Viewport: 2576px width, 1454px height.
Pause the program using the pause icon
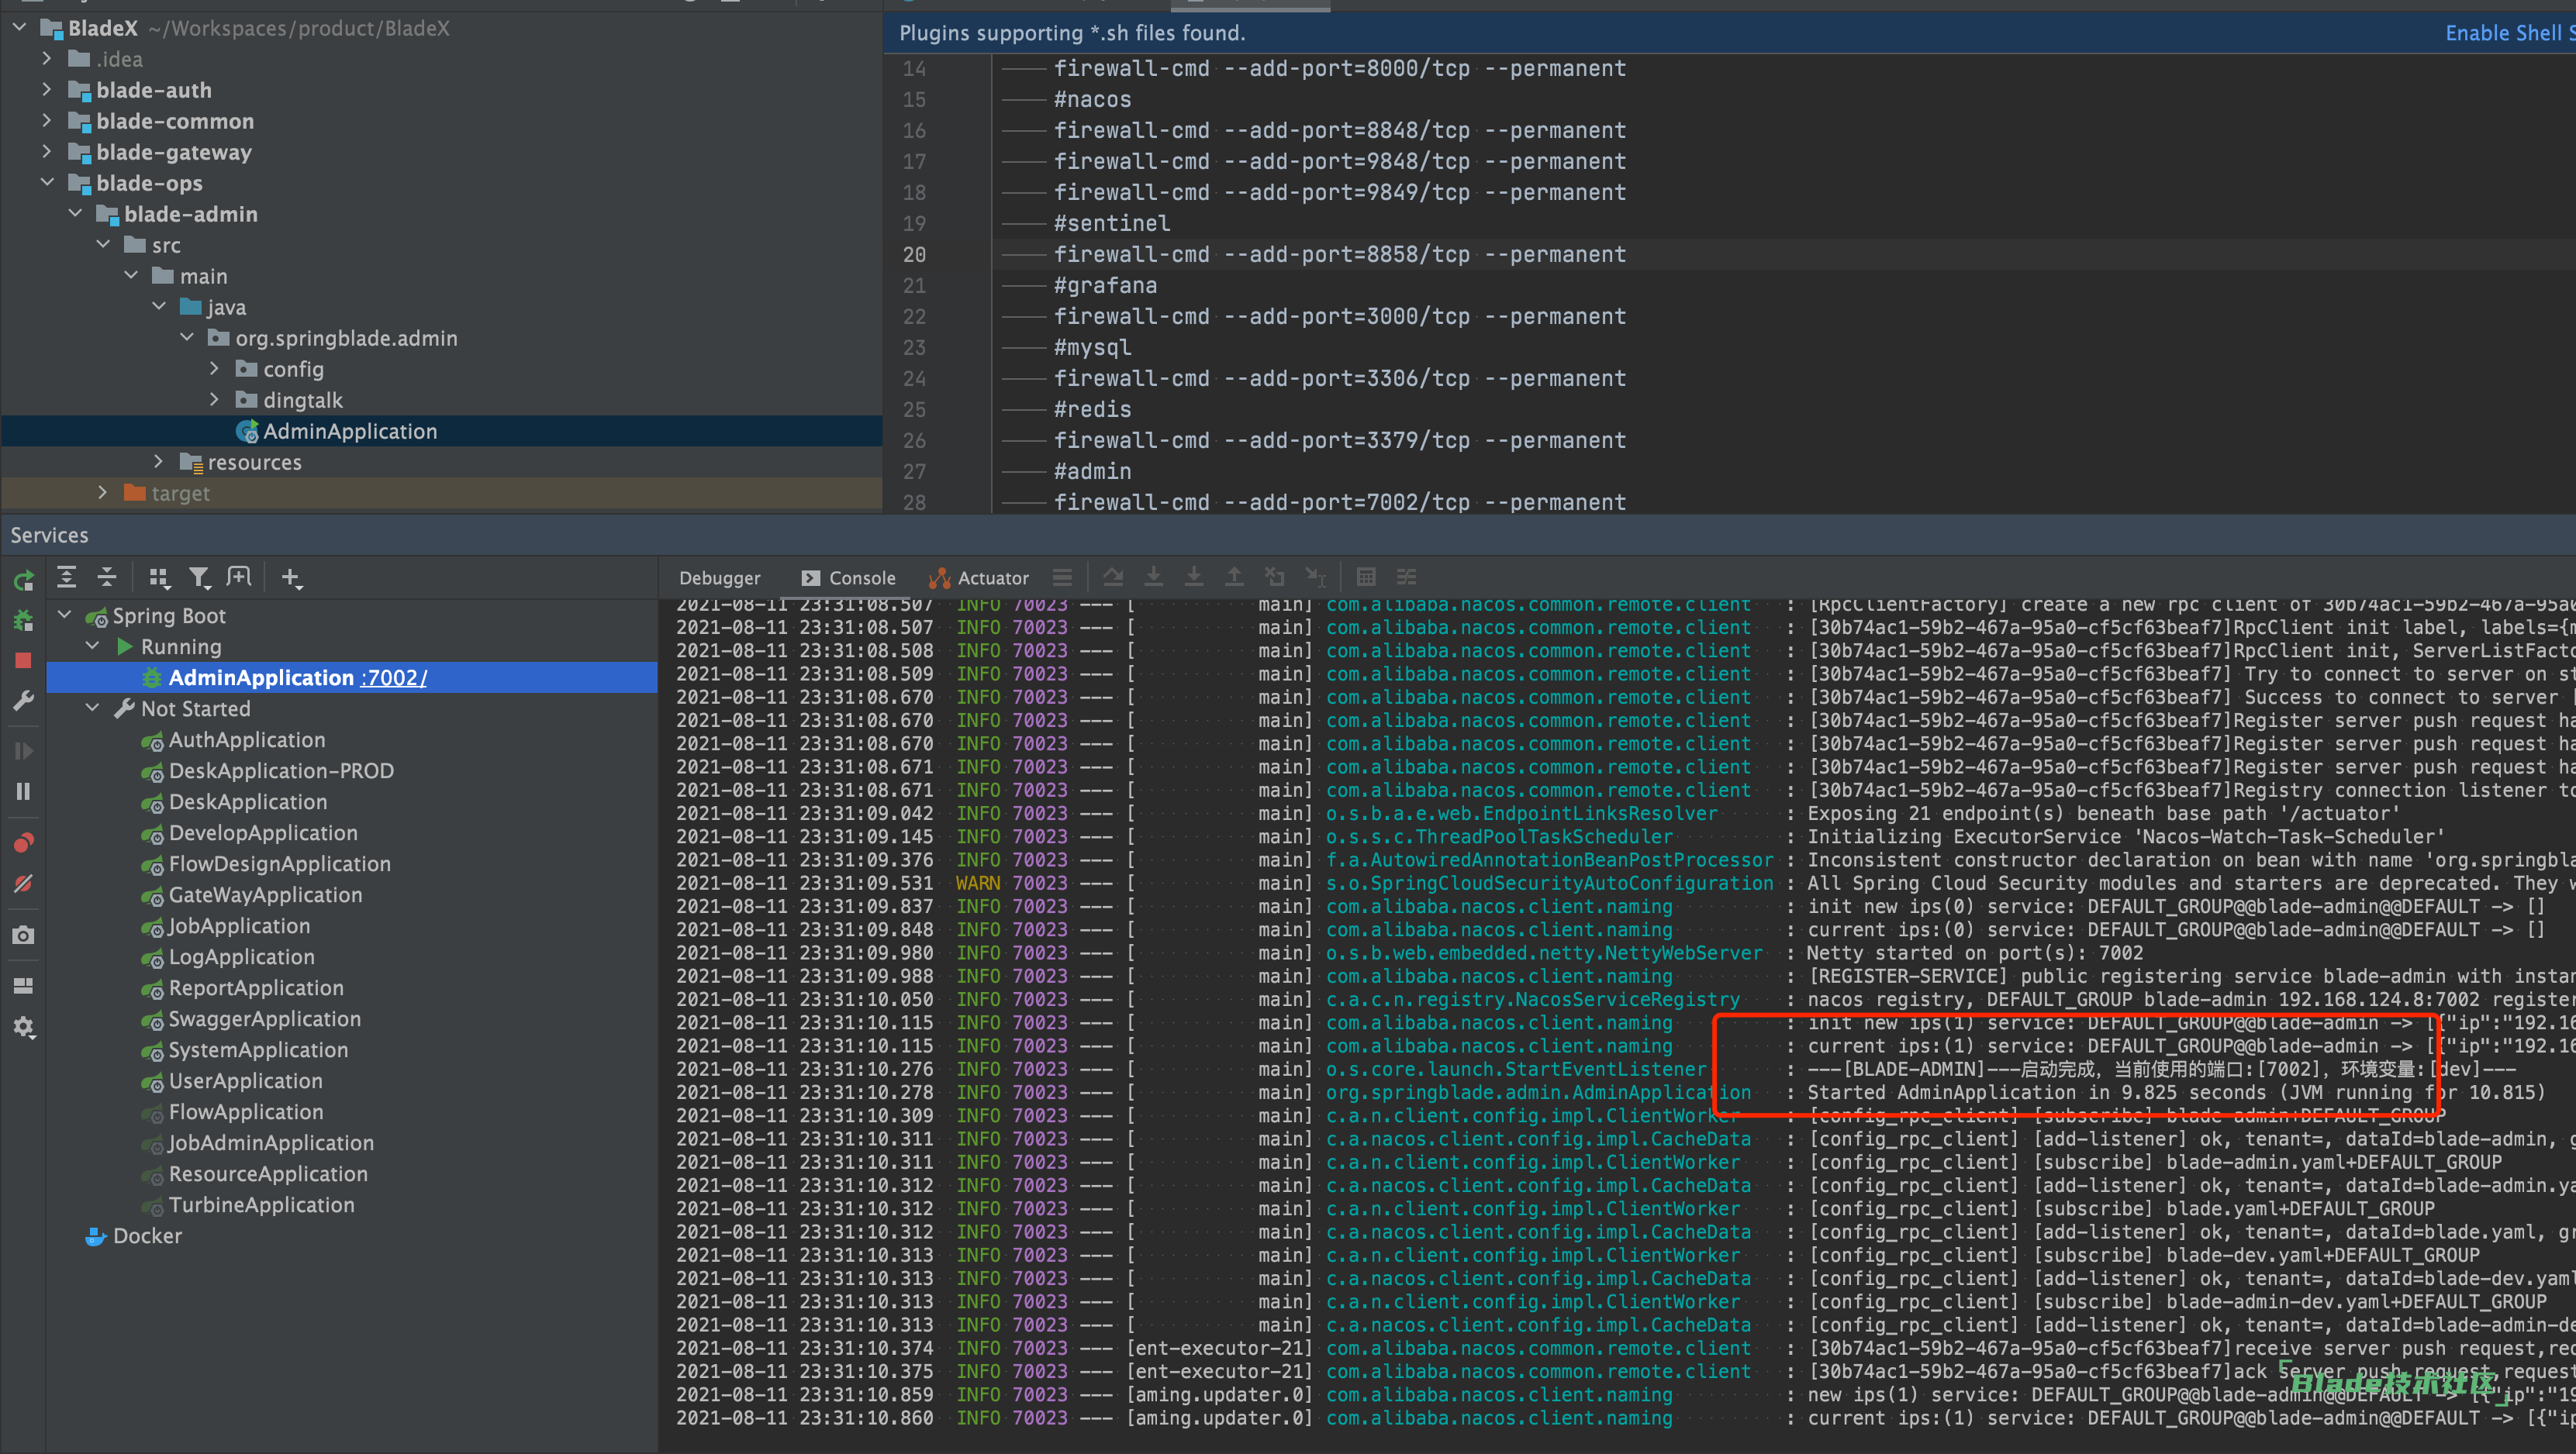click(23, 791)
